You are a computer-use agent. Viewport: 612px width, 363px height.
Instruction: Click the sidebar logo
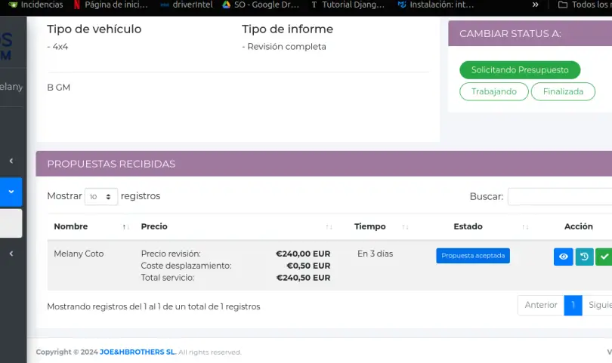tap(7, 46)
